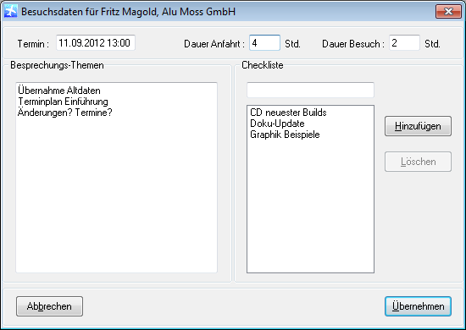Click the 'Übernahme Altdaten' topic line
This screenshot has height=330, width=466.
pyautogui.click(x=59, y=91)
